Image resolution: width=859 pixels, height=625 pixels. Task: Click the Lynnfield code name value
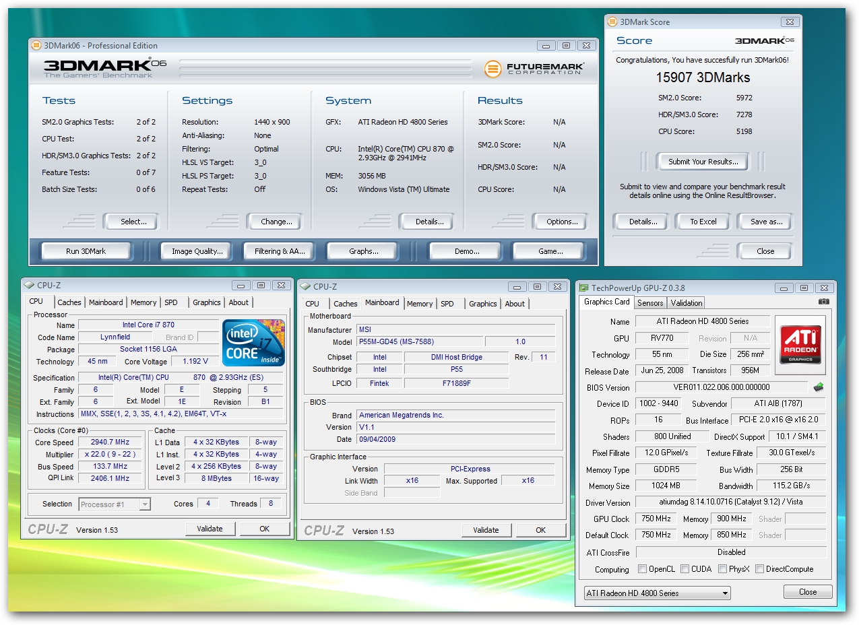[x=115, y=337]
